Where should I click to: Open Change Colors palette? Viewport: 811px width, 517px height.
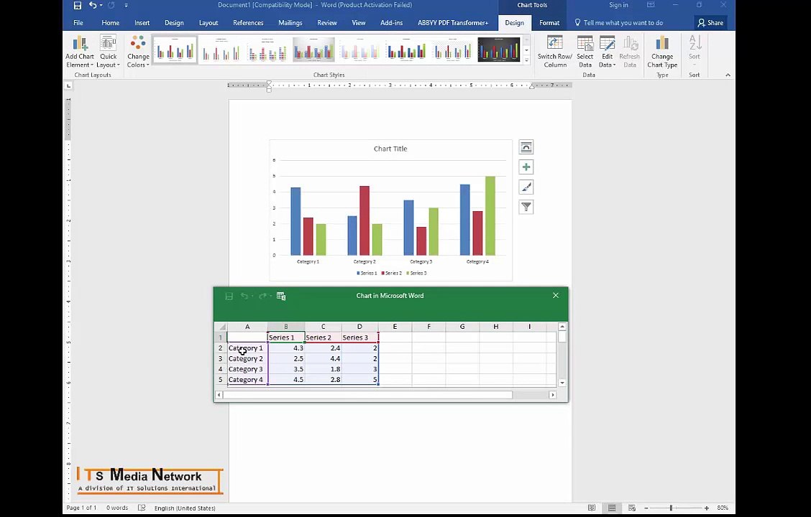pos(138,52)
